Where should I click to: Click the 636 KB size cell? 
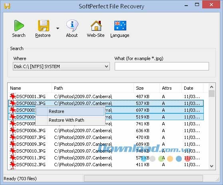coord(143,131)
